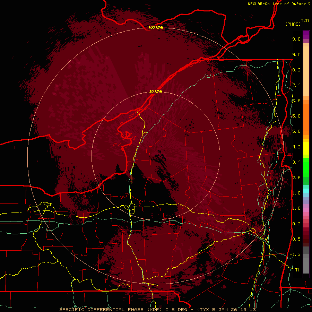The height and width of the screenshot is (312, 312).
Task: Click the KTYX station identifier in caption
Action: pyautogui.click(x=203, y=310)
